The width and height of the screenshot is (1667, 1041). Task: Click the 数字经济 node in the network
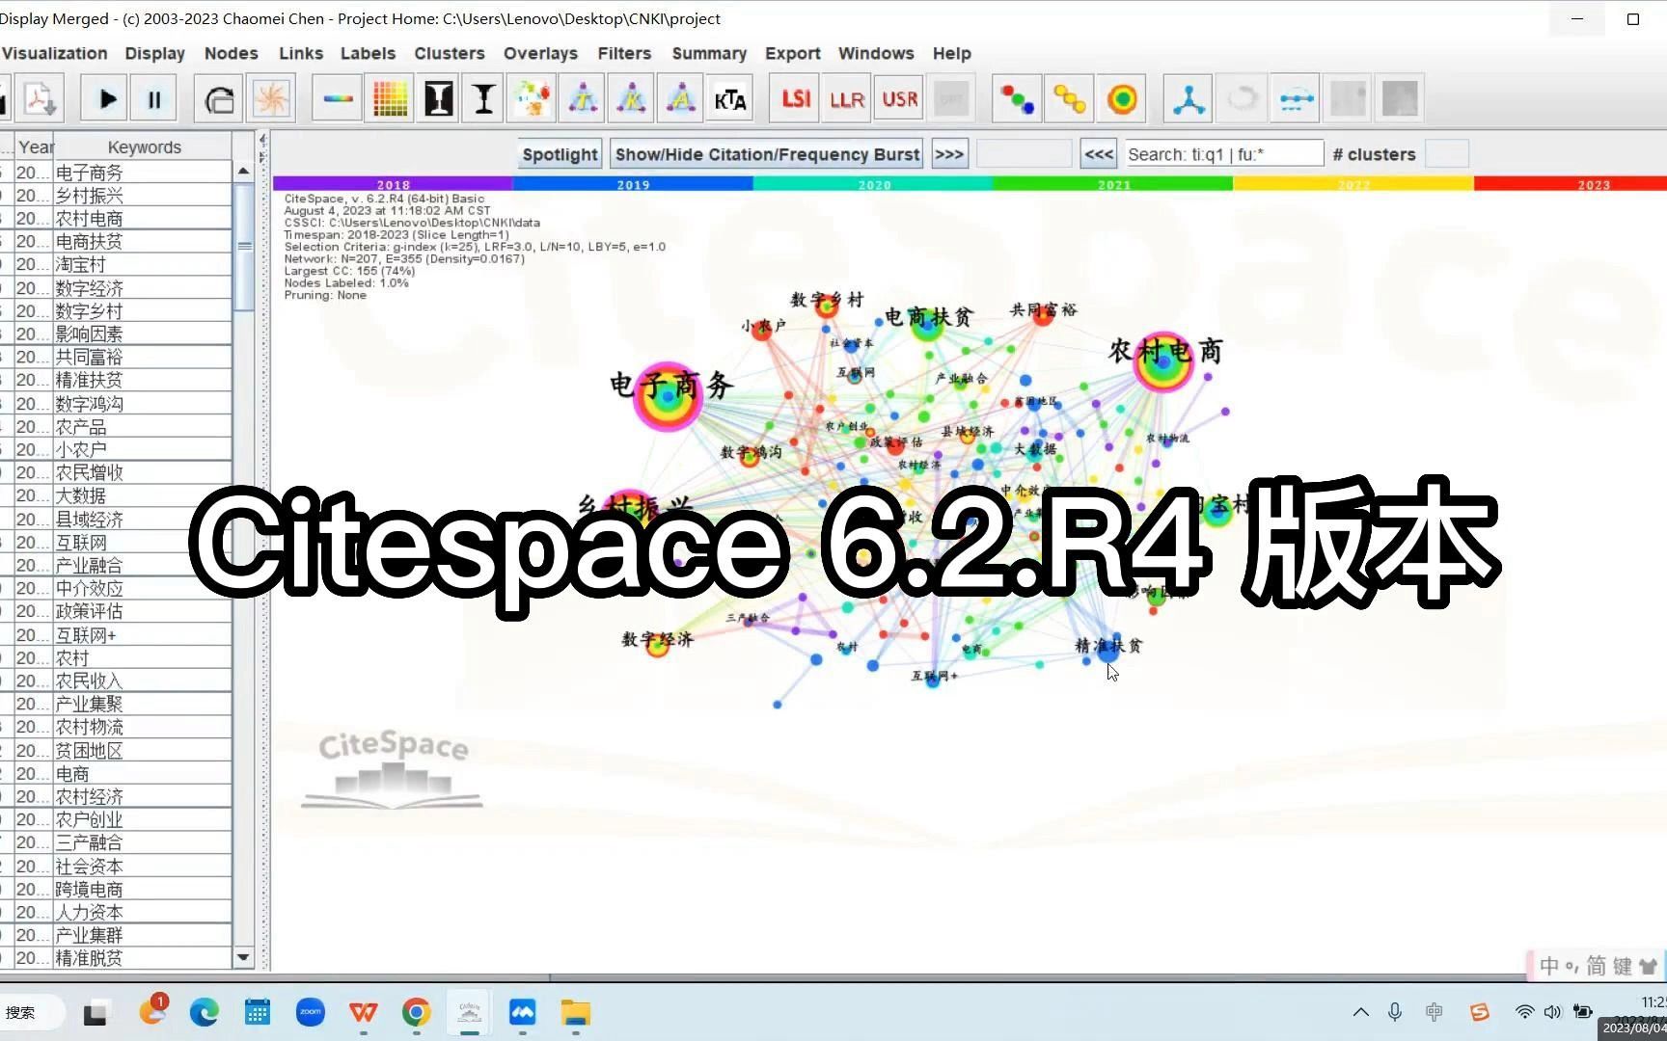tap(657, 645)
